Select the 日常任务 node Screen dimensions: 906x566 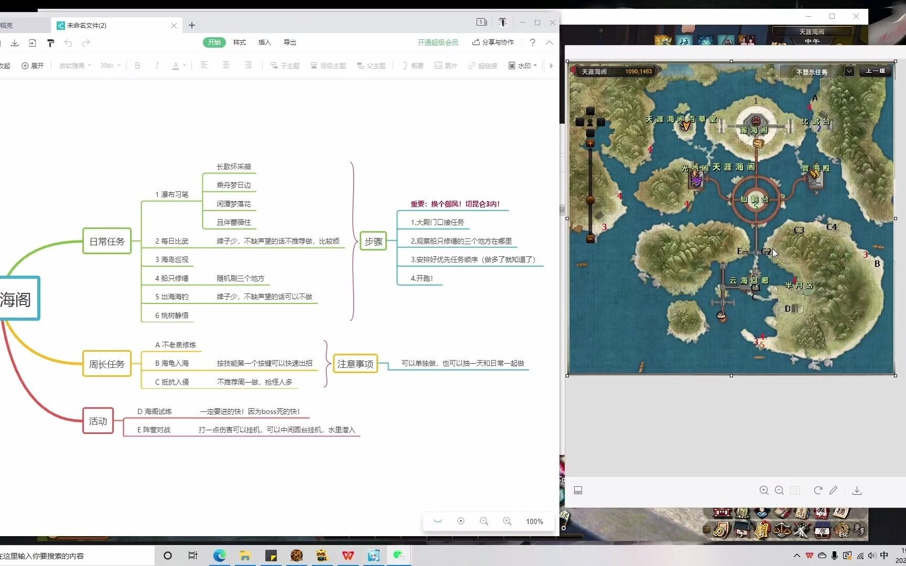click(x=107, y=241)
